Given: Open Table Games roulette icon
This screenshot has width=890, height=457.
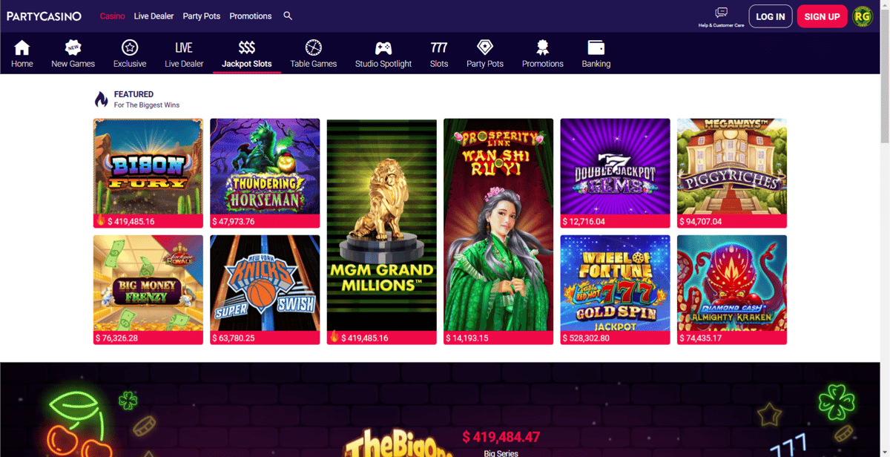Looking at the screenshot, I should pos(313,47).
